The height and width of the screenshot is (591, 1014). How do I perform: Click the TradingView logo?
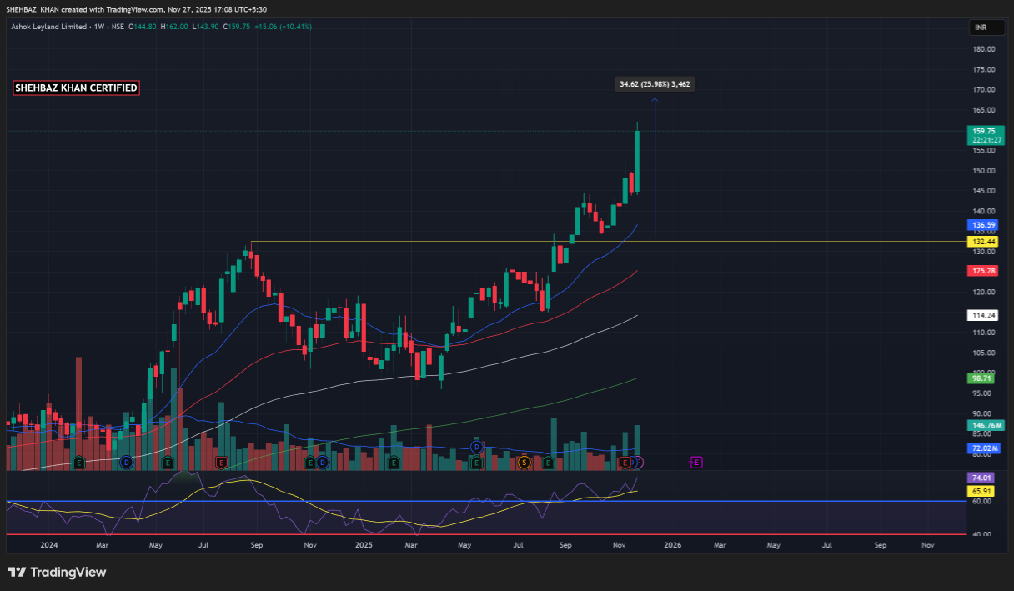57,573
